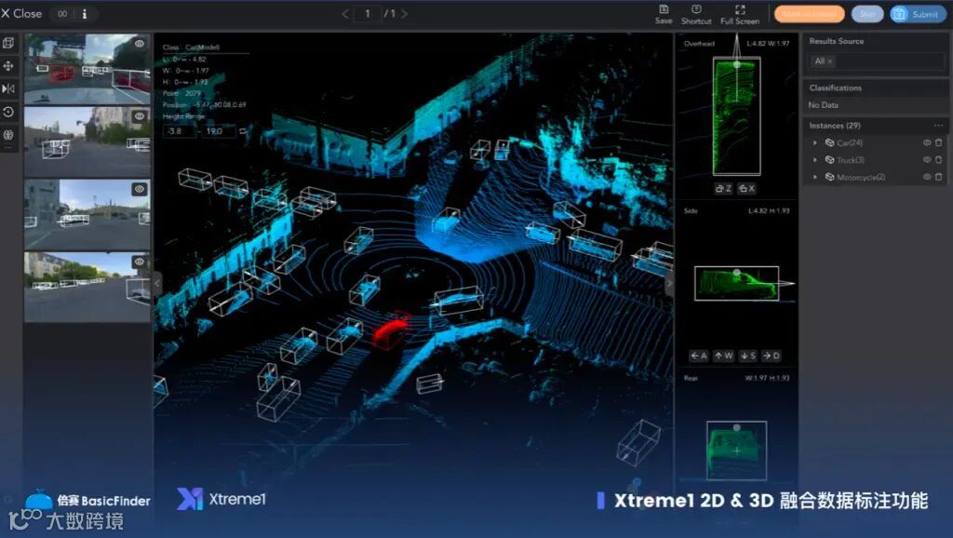The width and height of the screenshot is (953, 538).
Task: Move box left with A arrow button
Action: click(699, 356)
